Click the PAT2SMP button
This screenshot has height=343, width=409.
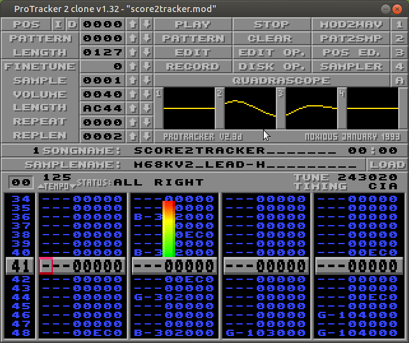[351, 38]
